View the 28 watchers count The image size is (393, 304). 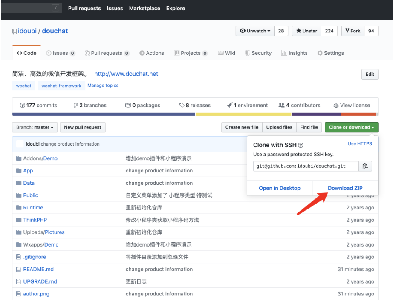tap(281, 31)
